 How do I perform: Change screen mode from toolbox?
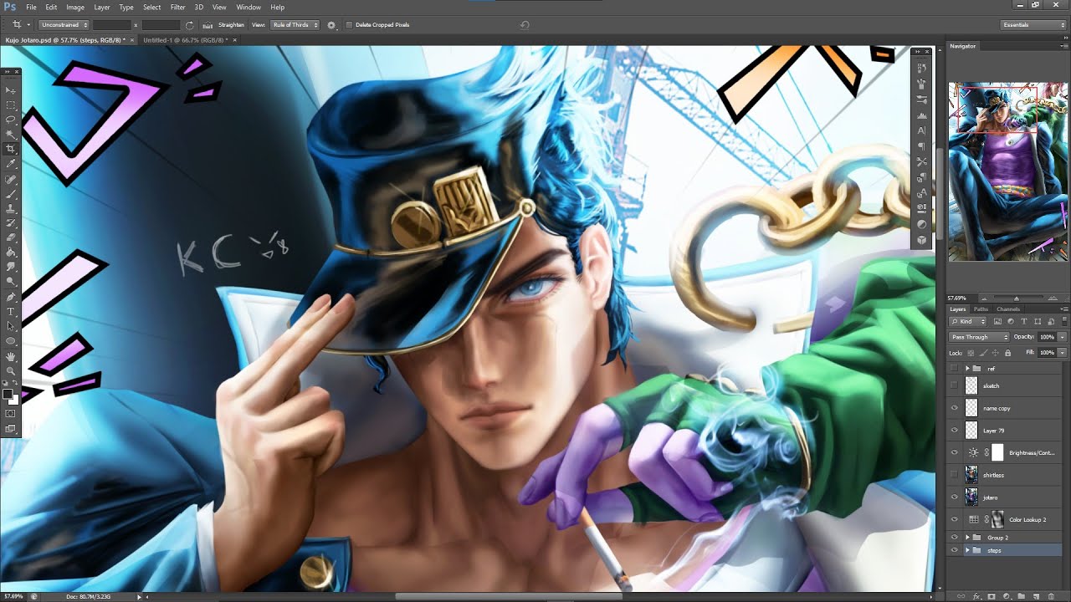pos(11,428)
